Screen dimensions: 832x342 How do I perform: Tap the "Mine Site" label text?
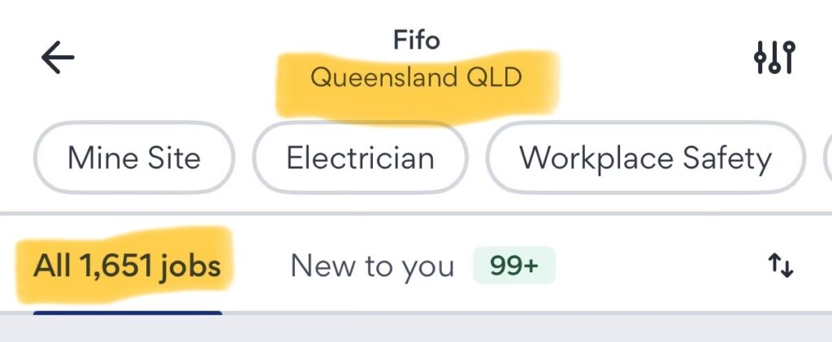[x=134, y=158]
